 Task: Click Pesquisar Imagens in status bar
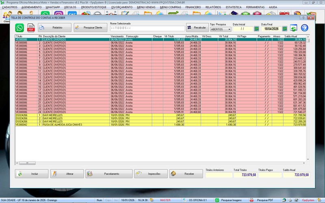point(230,200)
